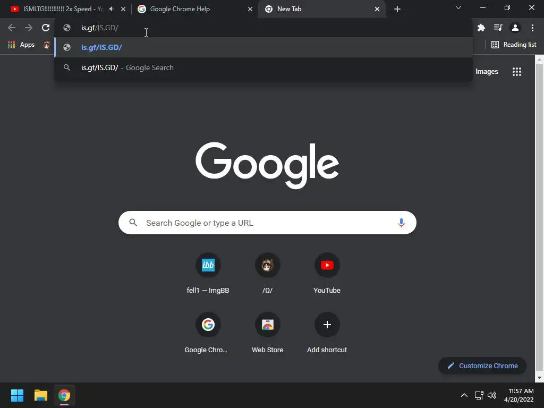Start voice search with the microphone icon

click(x=401, y=223)
